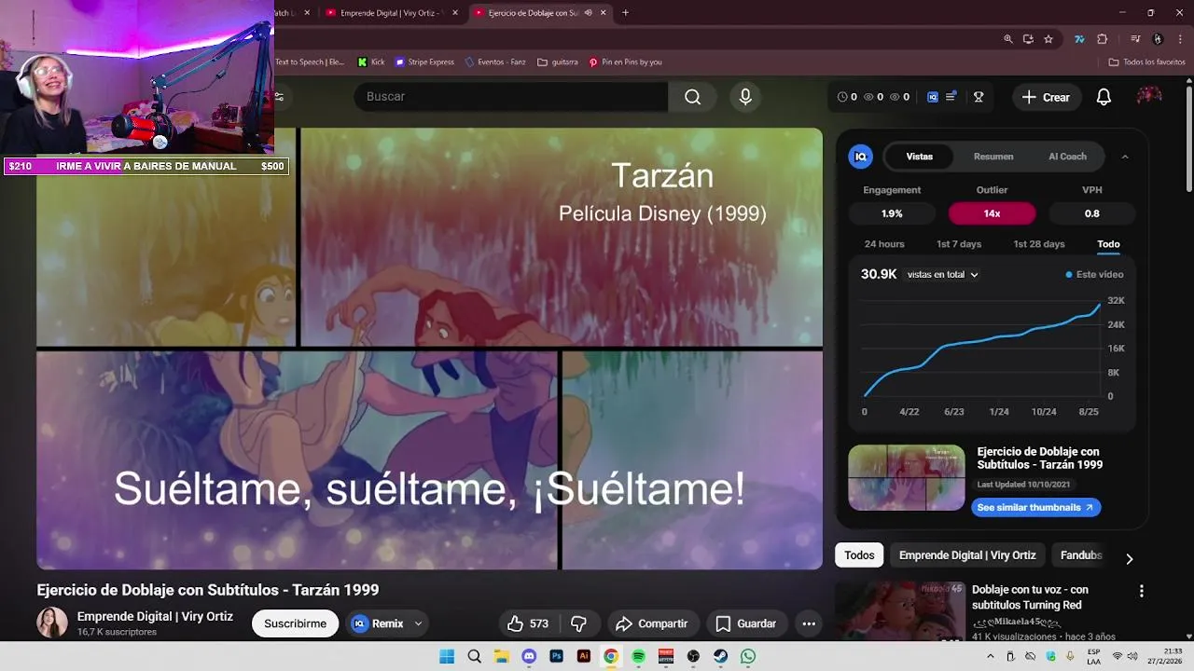Select the Todo time range
The image size is (1194, 671).
(1108, 244)
